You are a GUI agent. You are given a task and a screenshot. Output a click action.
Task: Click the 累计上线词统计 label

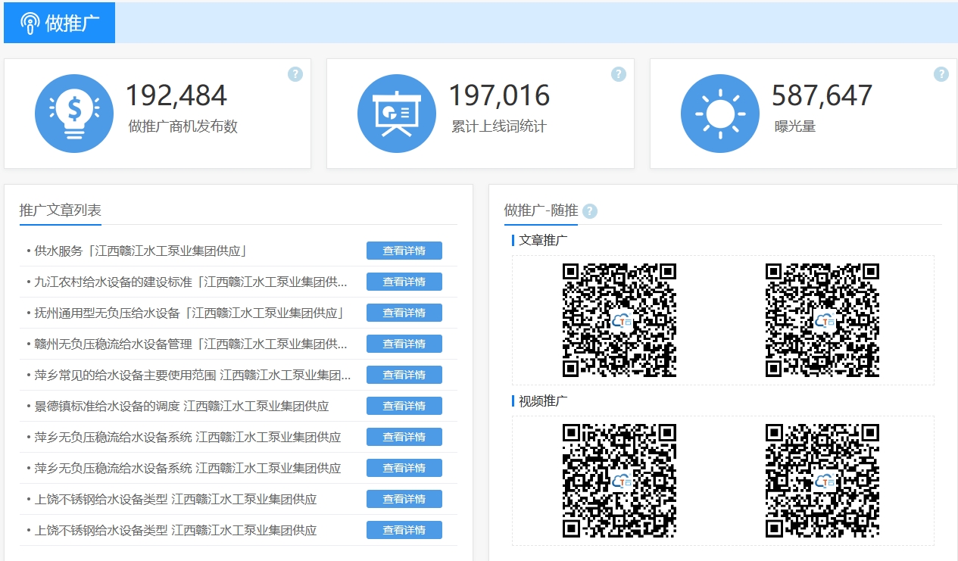point(499,126)
